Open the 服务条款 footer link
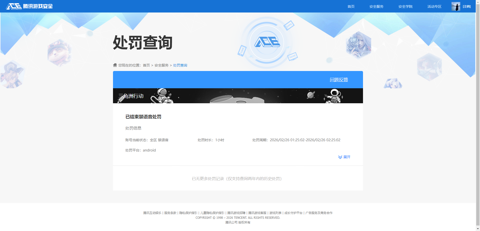 point(170,213)
